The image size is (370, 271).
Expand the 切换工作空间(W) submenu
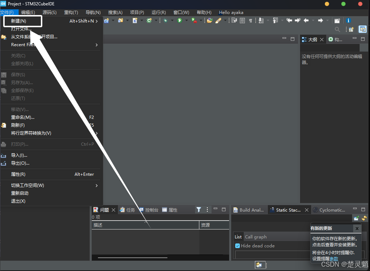(96, 185)
